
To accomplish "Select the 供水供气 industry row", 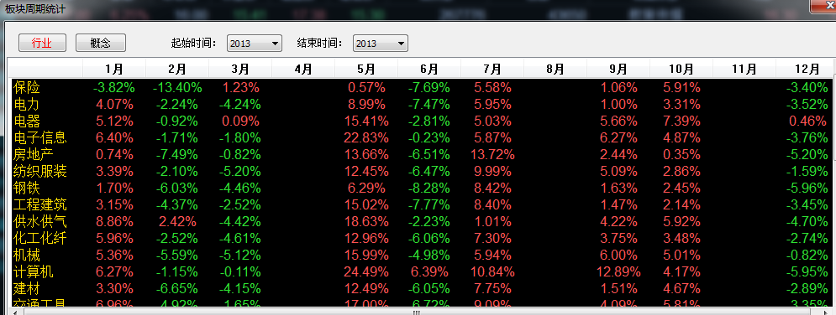I will click(x=421, y=221).
